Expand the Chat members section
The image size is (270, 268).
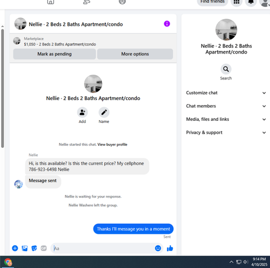point(226,106)
